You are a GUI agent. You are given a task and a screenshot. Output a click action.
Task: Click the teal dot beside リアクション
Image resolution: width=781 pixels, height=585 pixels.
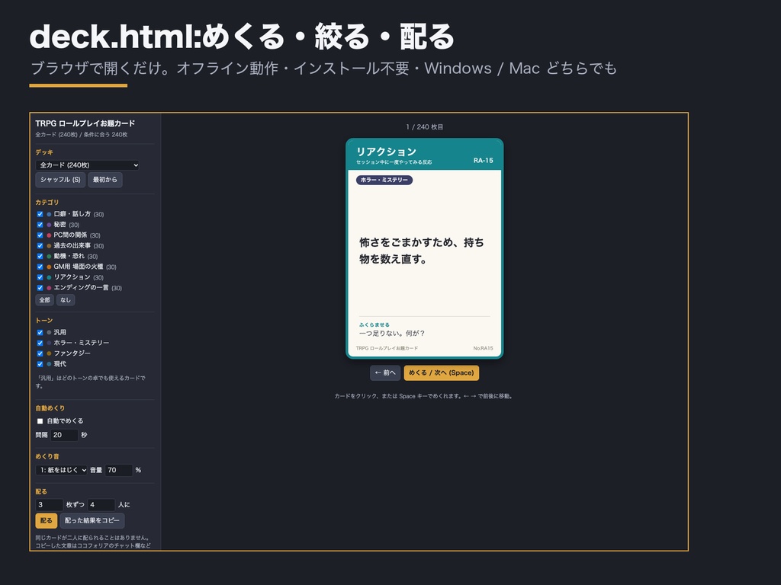pyautogui.click(x=49, y=277)
